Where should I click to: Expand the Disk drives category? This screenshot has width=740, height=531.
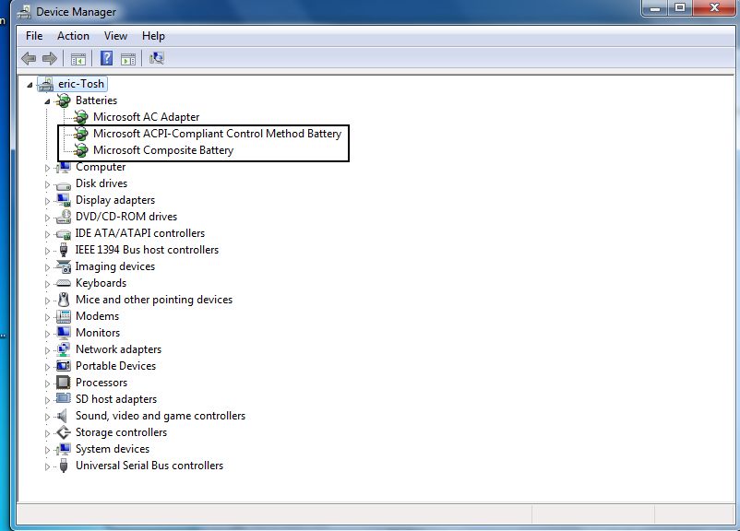[47, 184]
